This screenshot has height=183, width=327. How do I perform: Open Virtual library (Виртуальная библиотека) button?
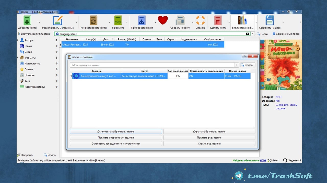point(34,34)
